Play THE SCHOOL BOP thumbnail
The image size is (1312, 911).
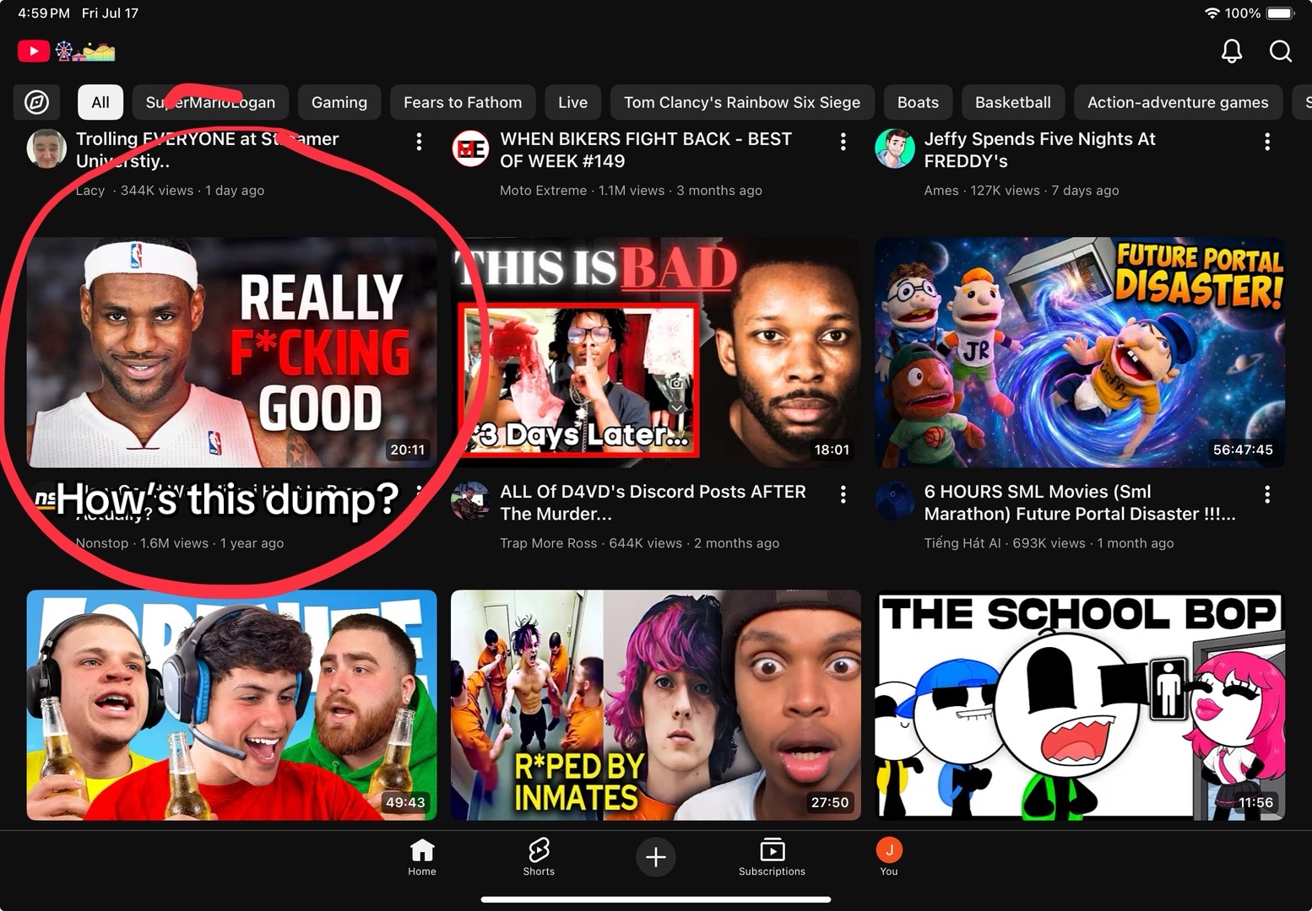(x=1080, y=704)
